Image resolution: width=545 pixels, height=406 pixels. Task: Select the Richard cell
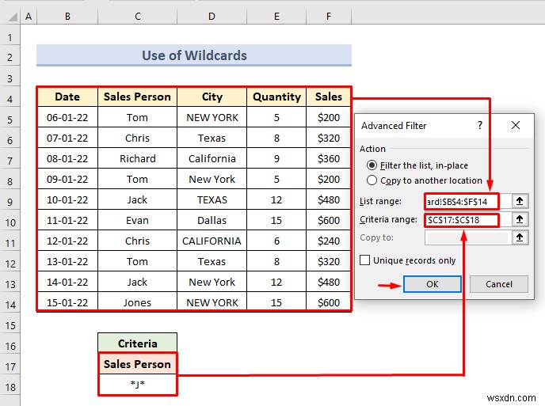point(137,158)
